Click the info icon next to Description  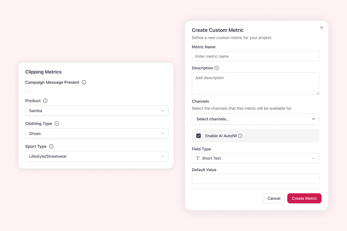coord(217,68)
